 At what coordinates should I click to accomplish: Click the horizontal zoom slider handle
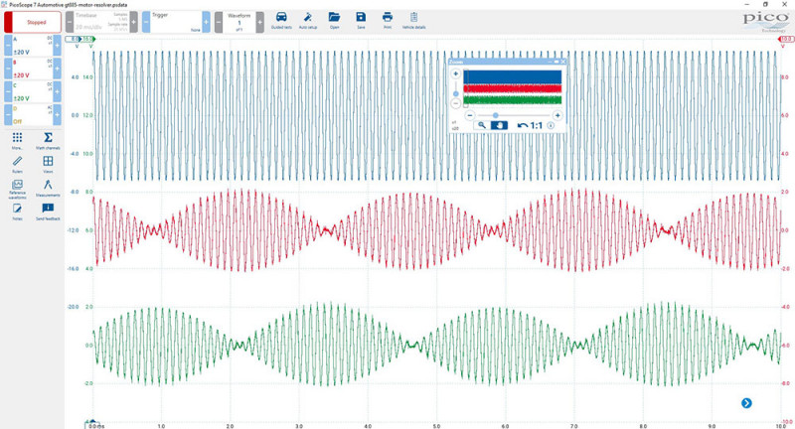[x=495, y=115]
